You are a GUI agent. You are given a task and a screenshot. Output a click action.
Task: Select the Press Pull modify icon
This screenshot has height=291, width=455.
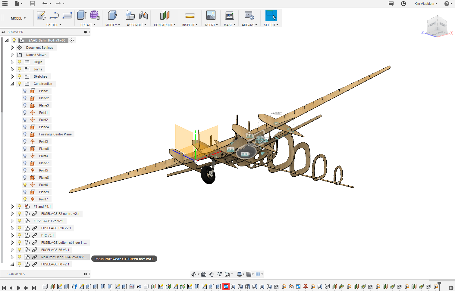pos(113,15)
